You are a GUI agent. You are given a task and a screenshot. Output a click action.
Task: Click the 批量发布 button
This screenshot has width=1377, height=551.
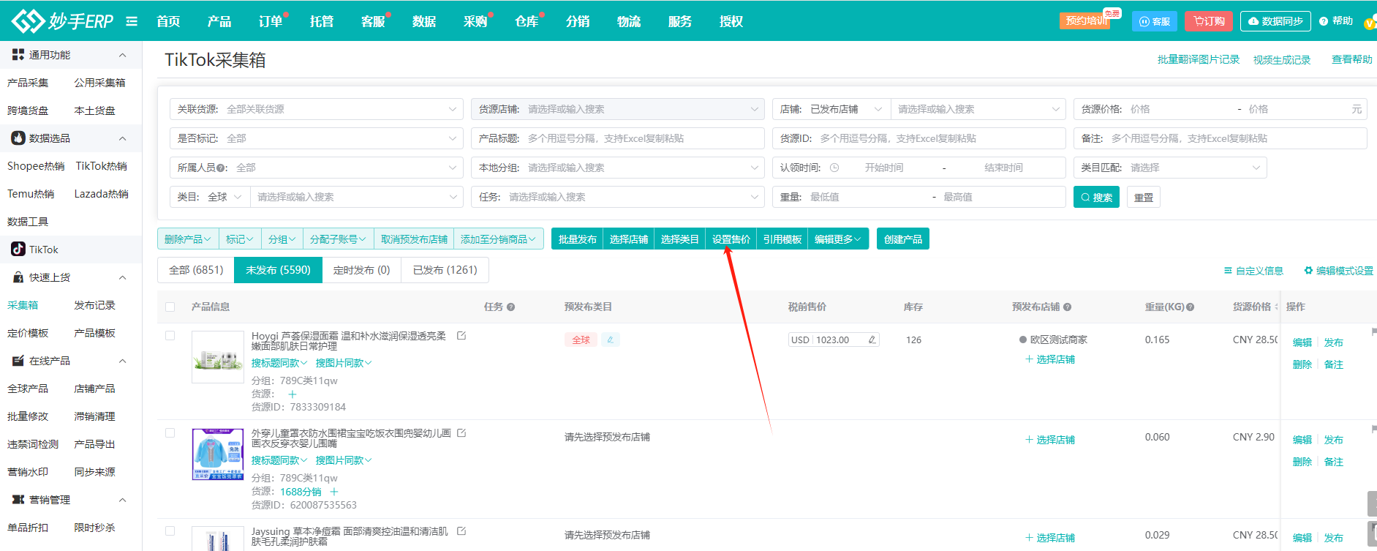[x=578, y=239]
